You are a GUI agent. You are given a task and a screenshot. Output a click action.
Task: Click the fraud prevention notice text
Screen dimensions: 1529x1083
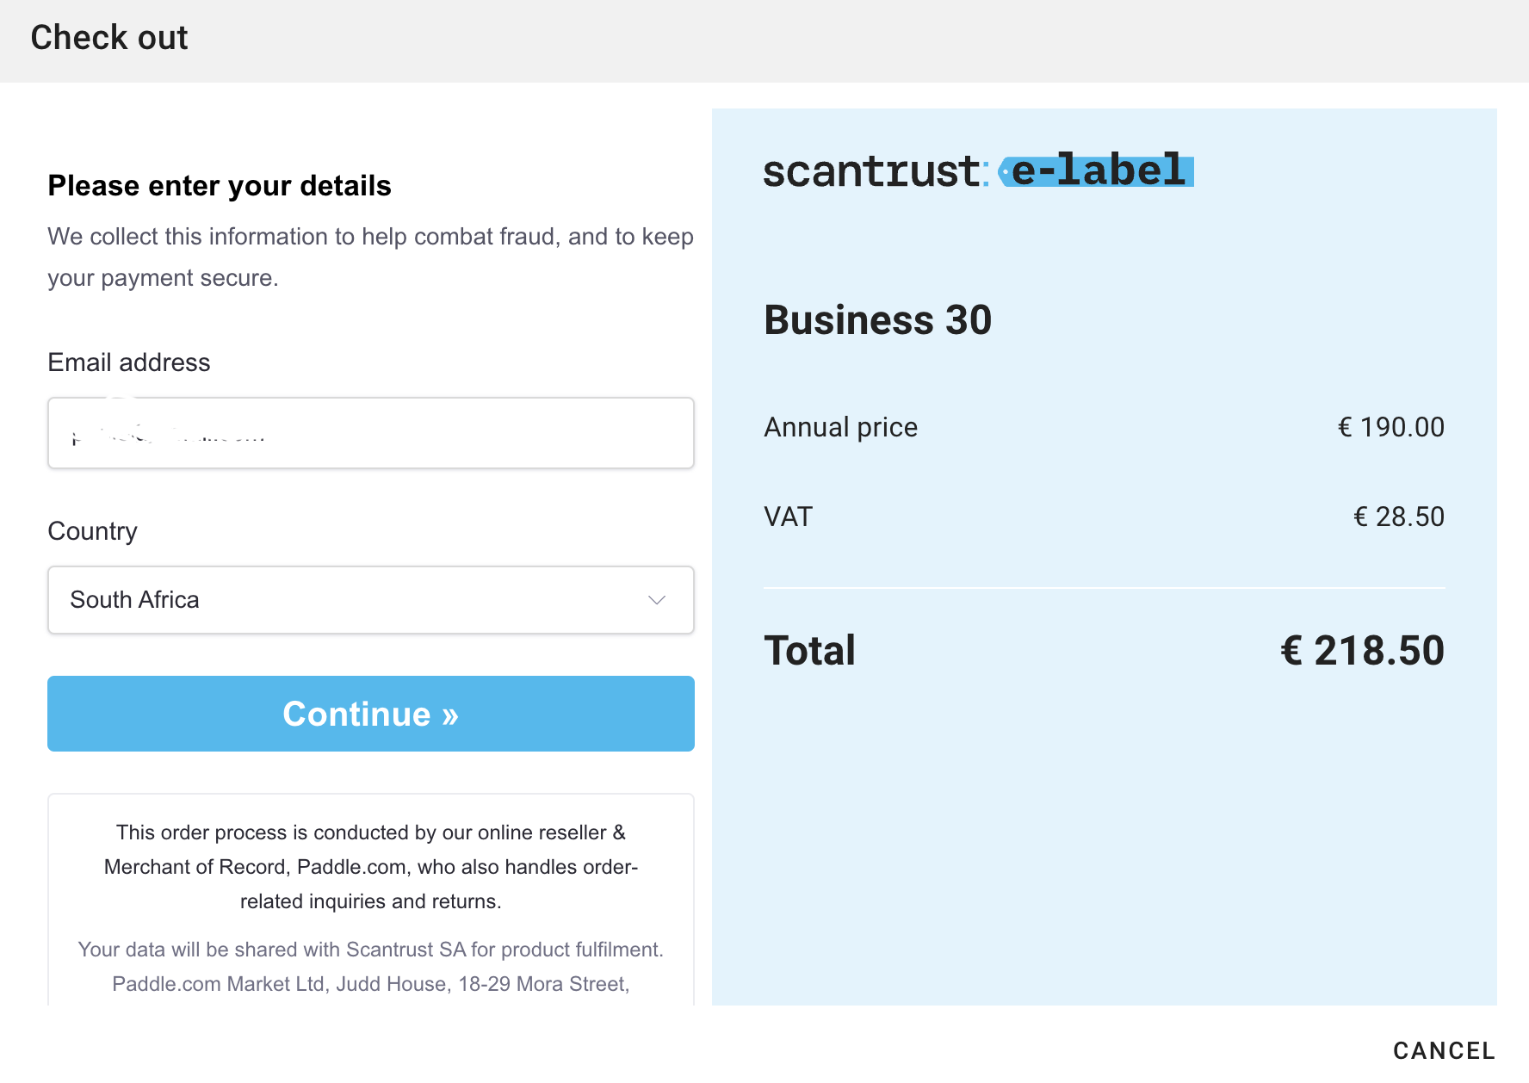click(x=370, y=257)
